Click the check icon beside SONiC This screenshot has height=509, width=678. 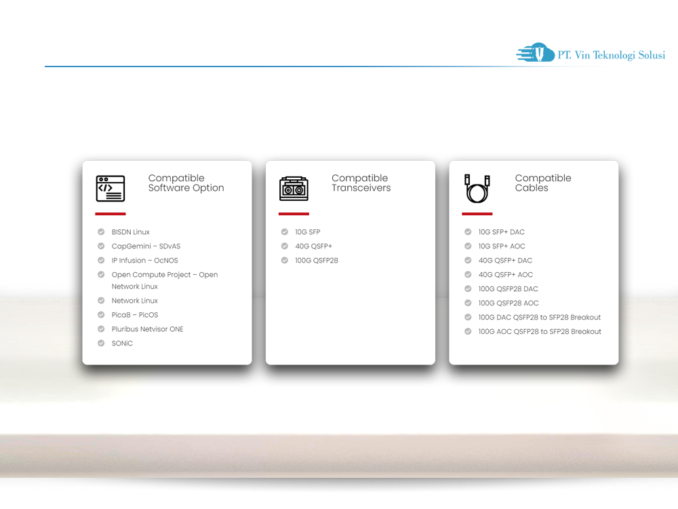click(101, 343)
